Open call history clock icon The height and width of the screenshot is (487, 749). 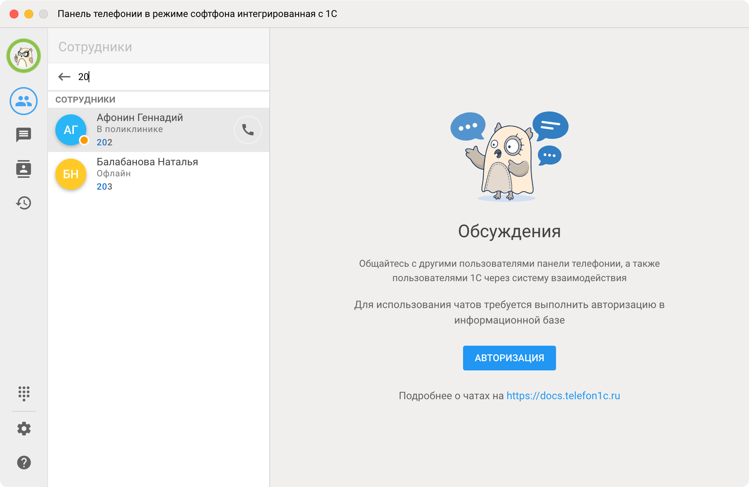(x=24, y=203)
